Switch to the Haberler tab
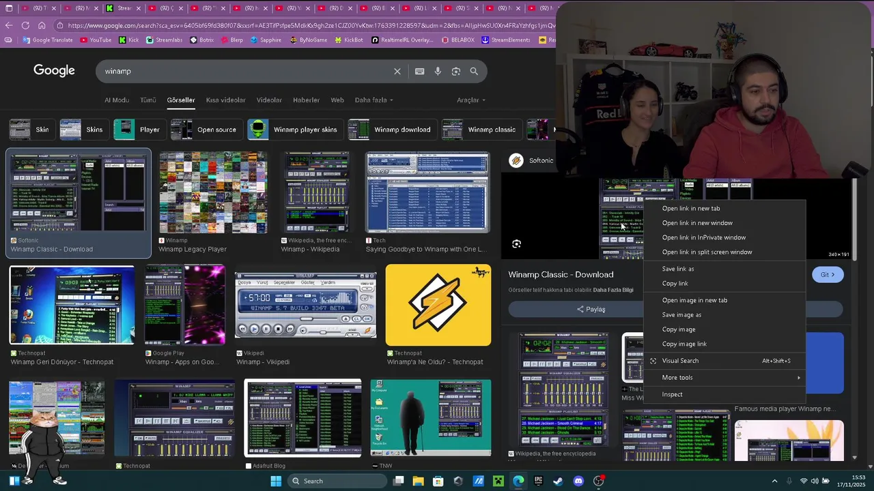Viewport: 874px width, 491px height. point(306,100)
